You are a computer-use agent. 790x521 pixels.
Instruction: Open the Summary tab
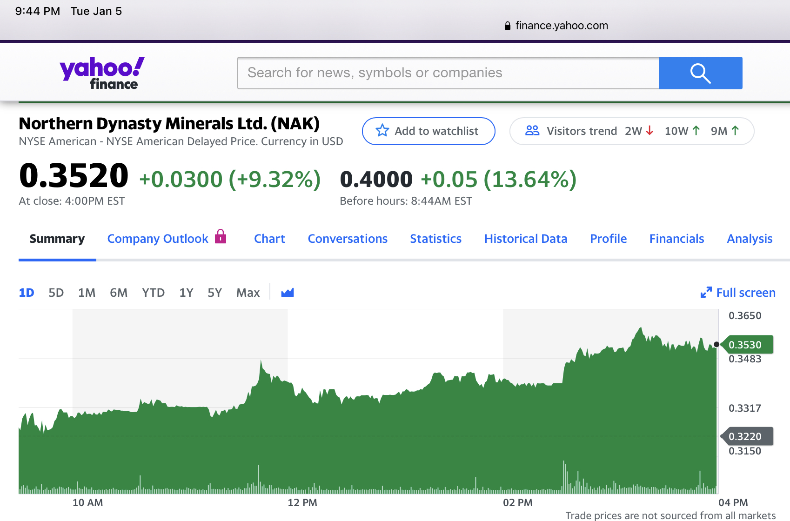coord(57,239)
